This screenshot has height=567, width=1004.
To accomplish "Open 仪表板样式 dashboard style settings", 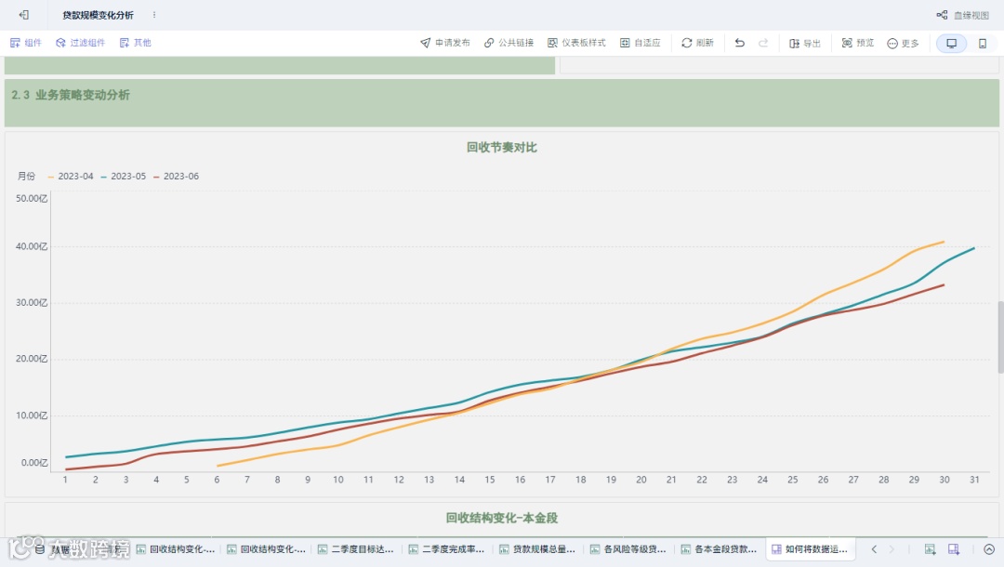I will click(x=576, y=43).
